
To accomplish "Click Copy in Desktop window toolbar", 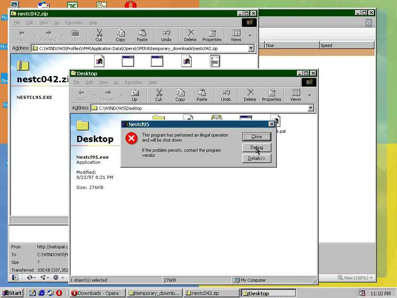I will [x=180, y=95].
